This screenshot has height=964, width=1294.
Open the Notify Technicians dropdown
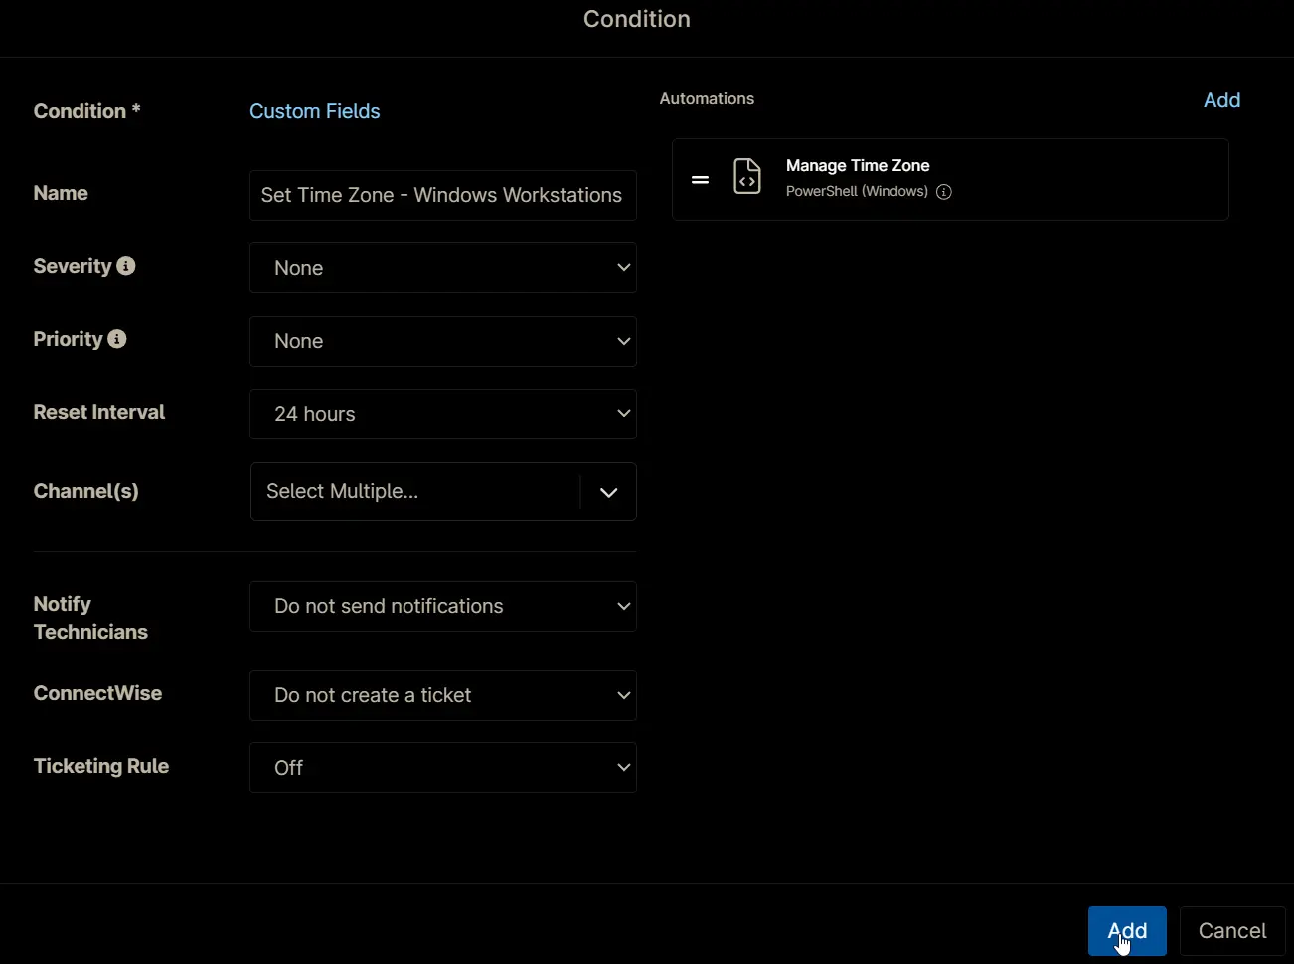[x=443, y=606]
